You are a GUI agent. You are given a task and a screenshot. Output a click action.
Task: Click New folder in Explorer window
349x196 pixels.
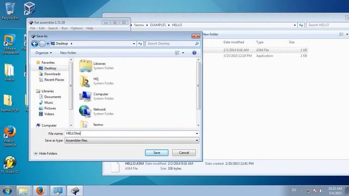click(210, 34)
